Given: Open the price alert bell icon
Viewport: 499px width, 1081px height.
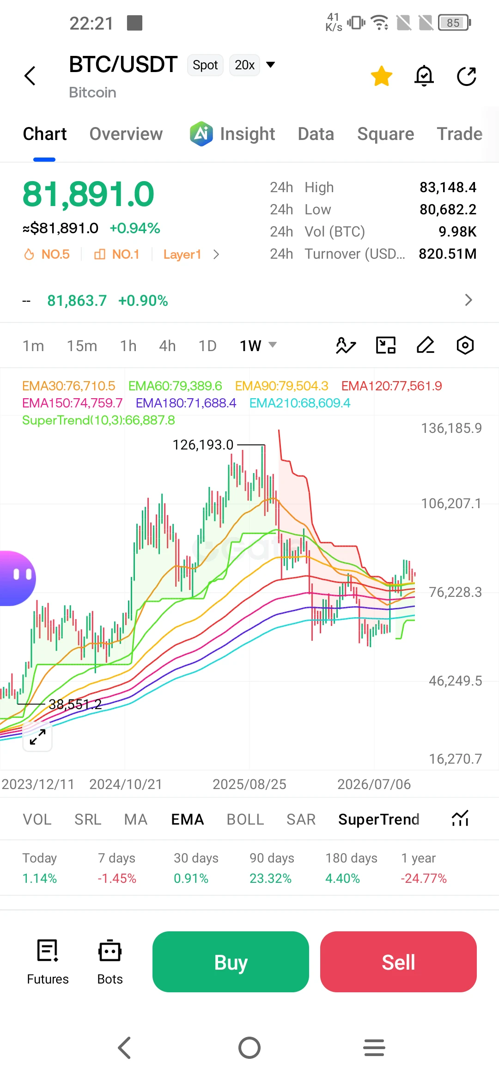Looking at the screenshot, I should [x=424, y=76].
